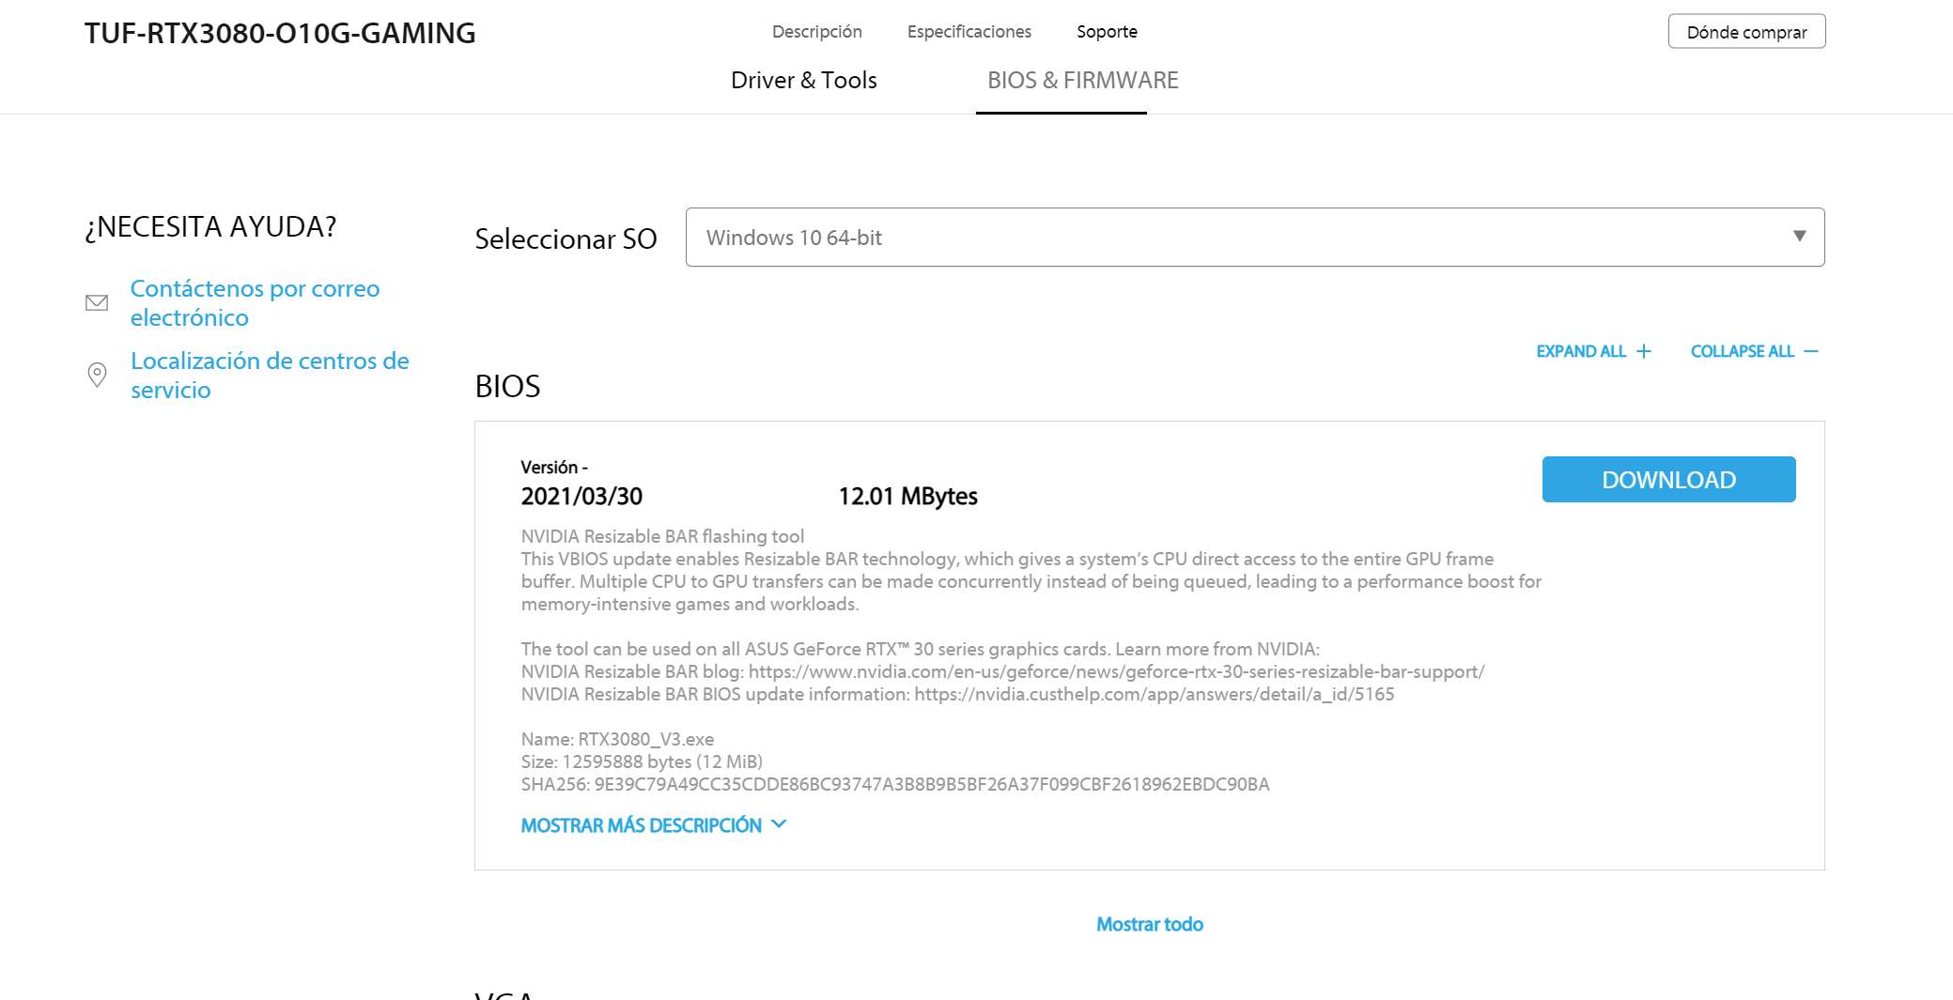
Task: Click NVIDIA Resizable BAR flashing tool text
Action: tap(662, 536)
